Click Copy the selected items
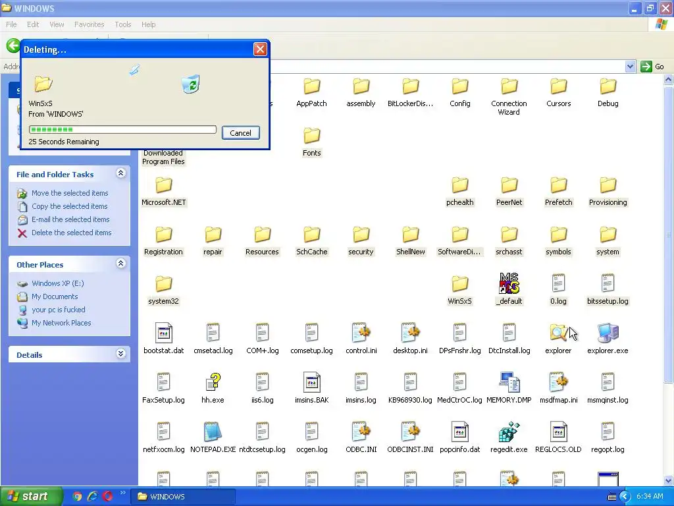674x506 pixels. click(x=69, y=206)
